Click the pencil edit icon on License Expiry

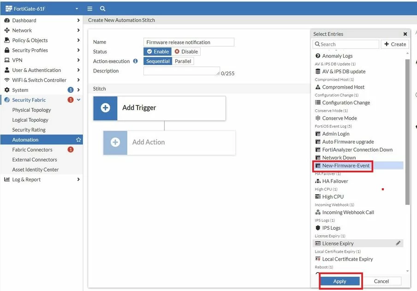point(398,243)
